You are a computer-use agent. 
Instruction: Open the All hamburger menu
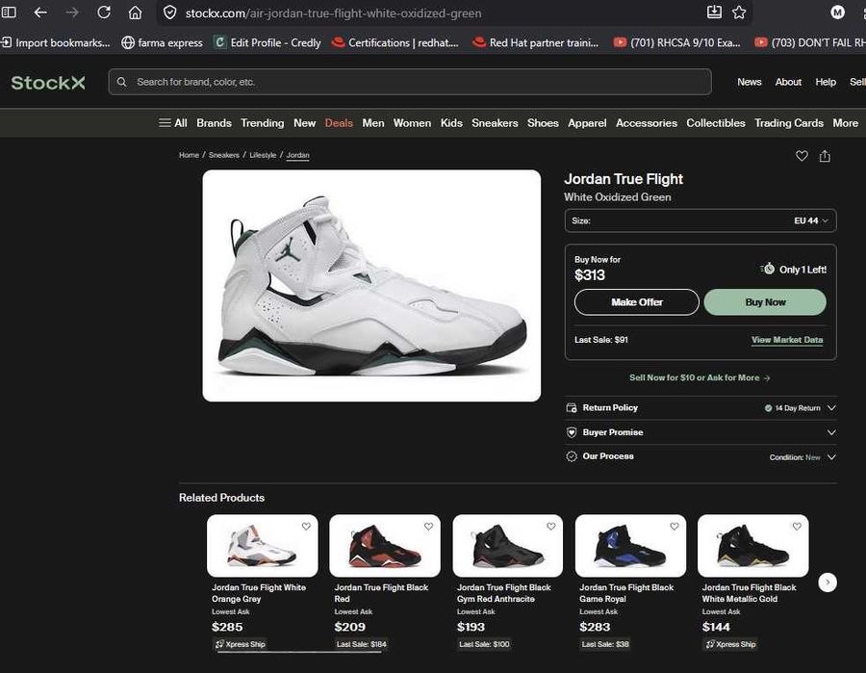click(173, 122)
